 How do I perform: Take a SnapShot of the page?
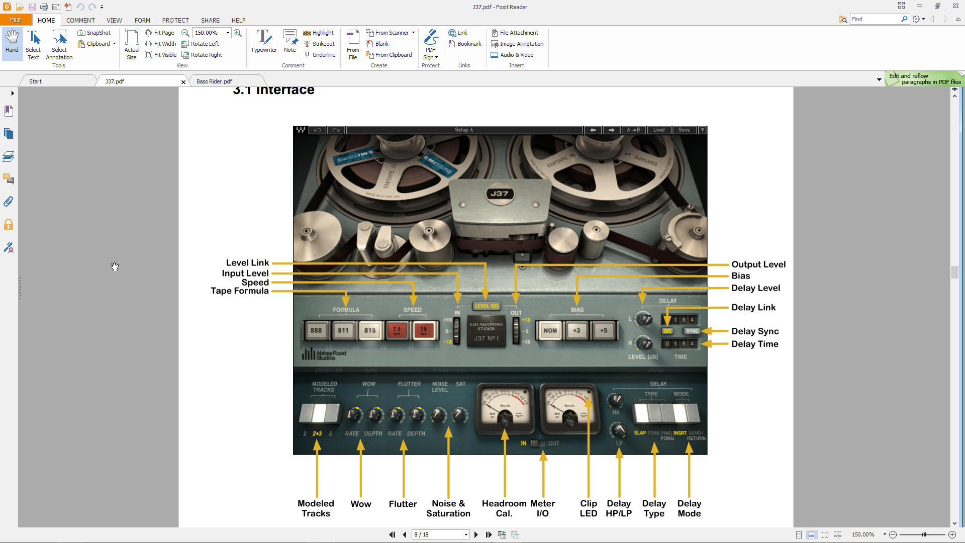94,33
